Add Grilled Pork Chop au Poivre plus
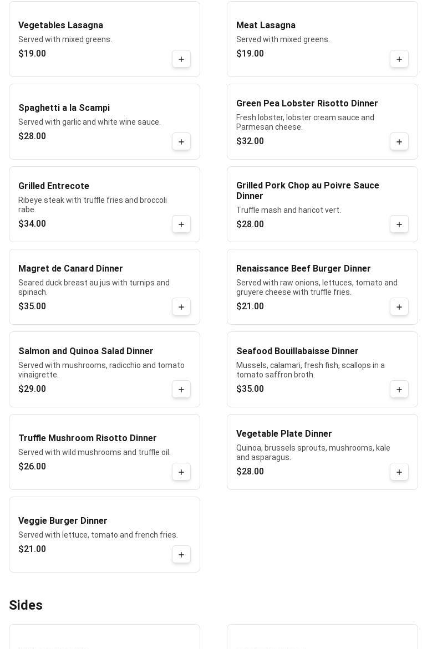Viewport: 427px width, 649px height. point(399,224)
